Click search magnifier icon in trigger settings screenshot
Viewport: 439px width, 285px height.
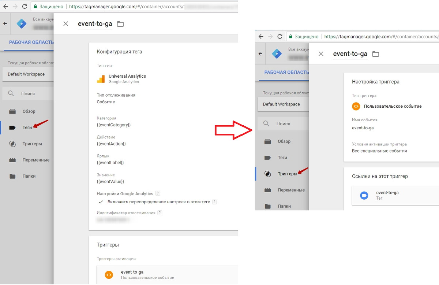(267, 123)
